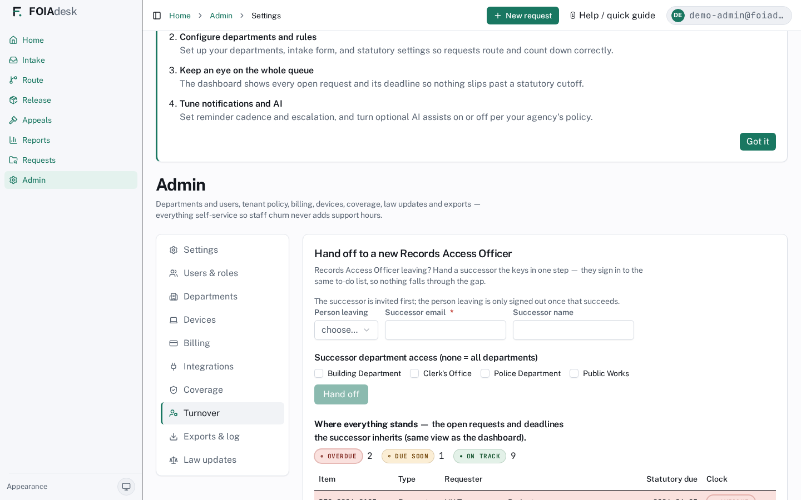Click the Appearance monitor icon

(126, 487)
